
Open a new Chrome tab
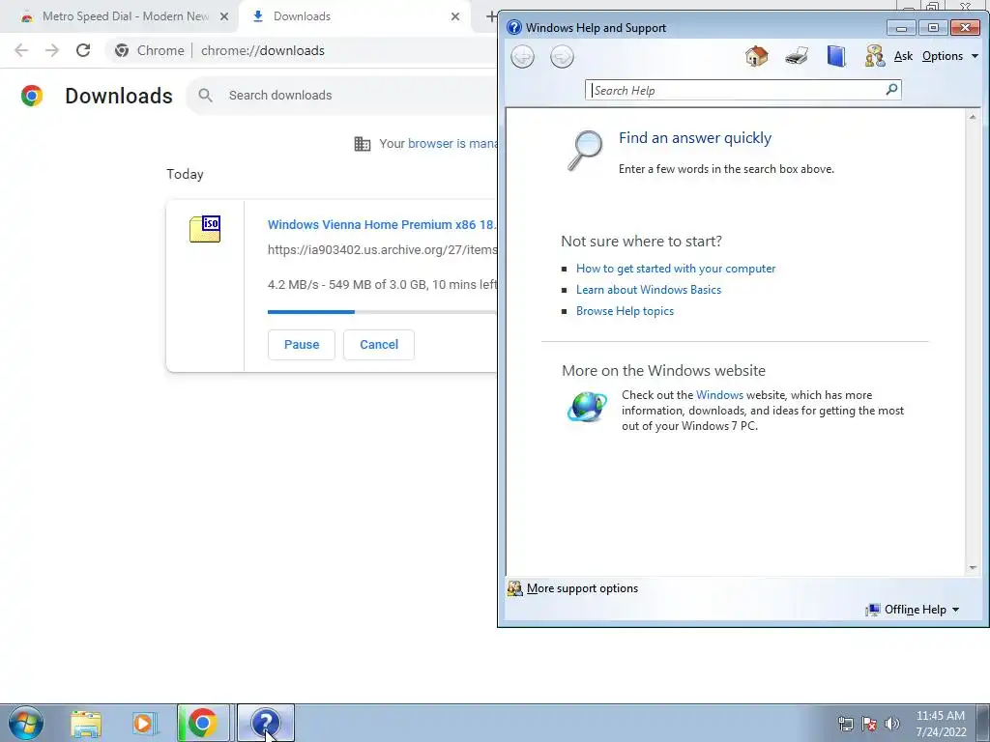point(490,16)
